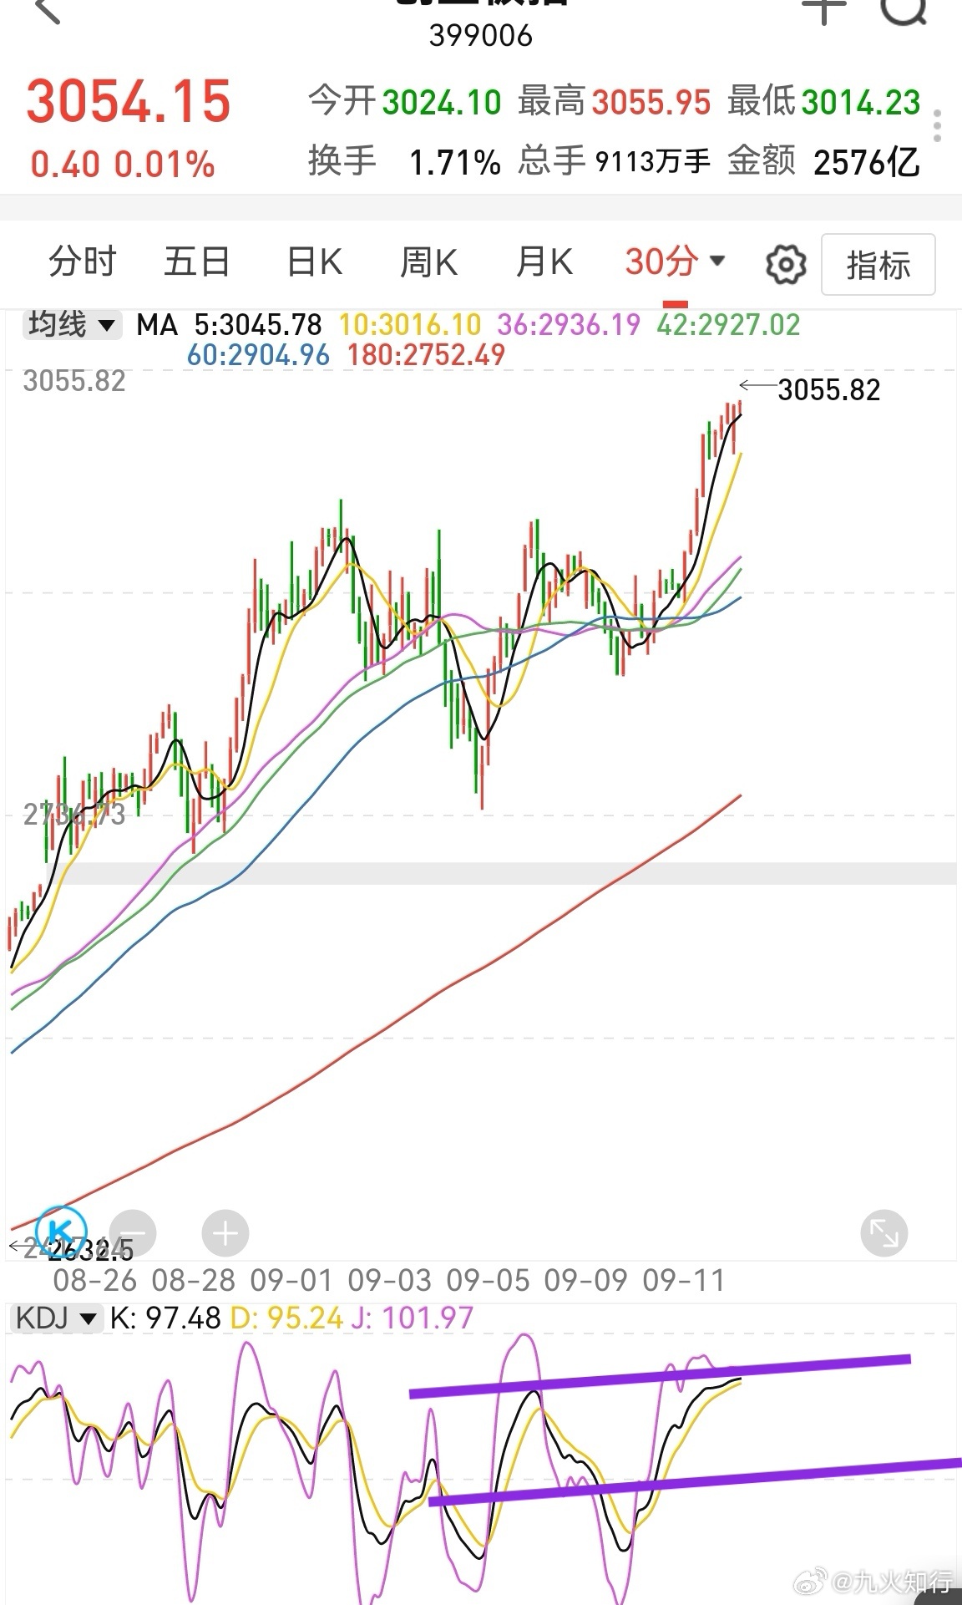Select the 周K tab

point(428,262)
